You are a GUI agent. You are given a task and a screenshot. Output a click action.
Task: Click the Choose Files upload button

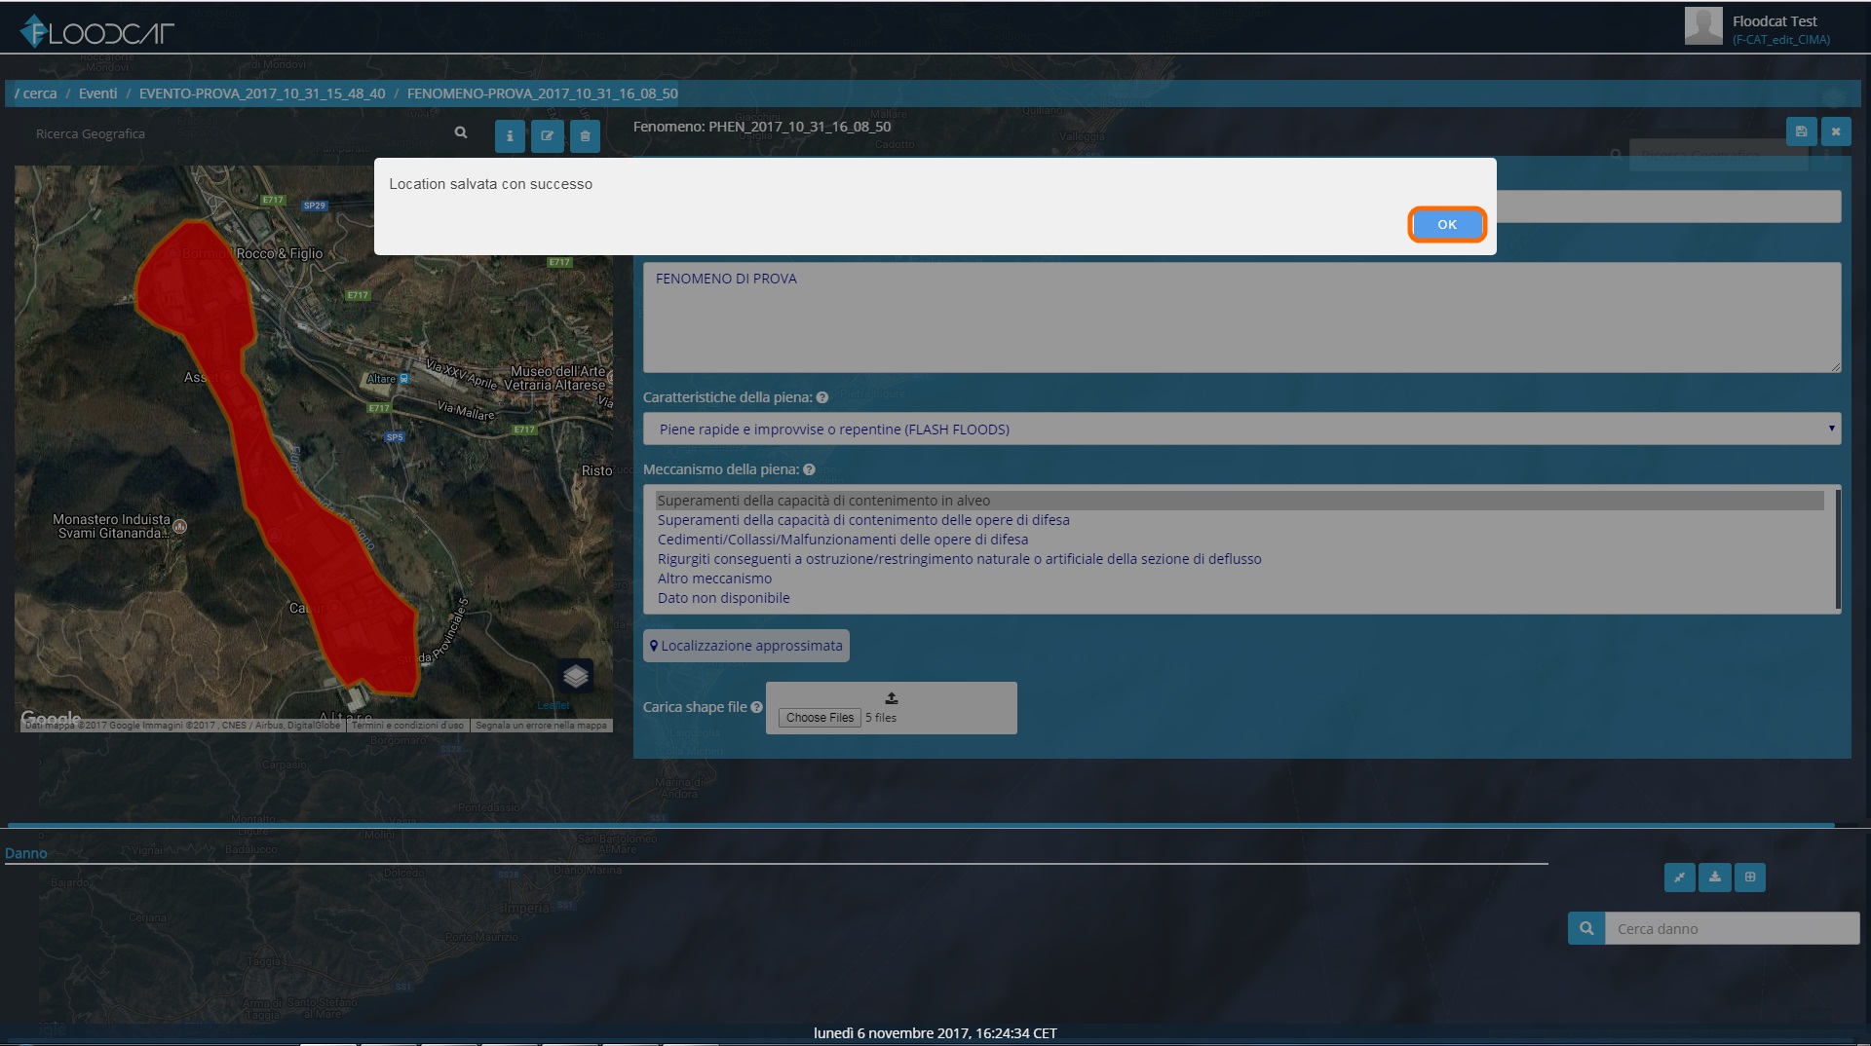coord(820,718)
